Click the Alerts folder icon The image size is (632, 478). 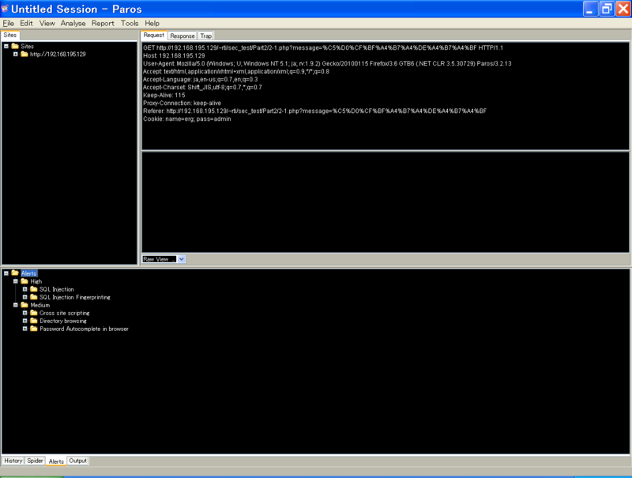(x=15, y=273)
